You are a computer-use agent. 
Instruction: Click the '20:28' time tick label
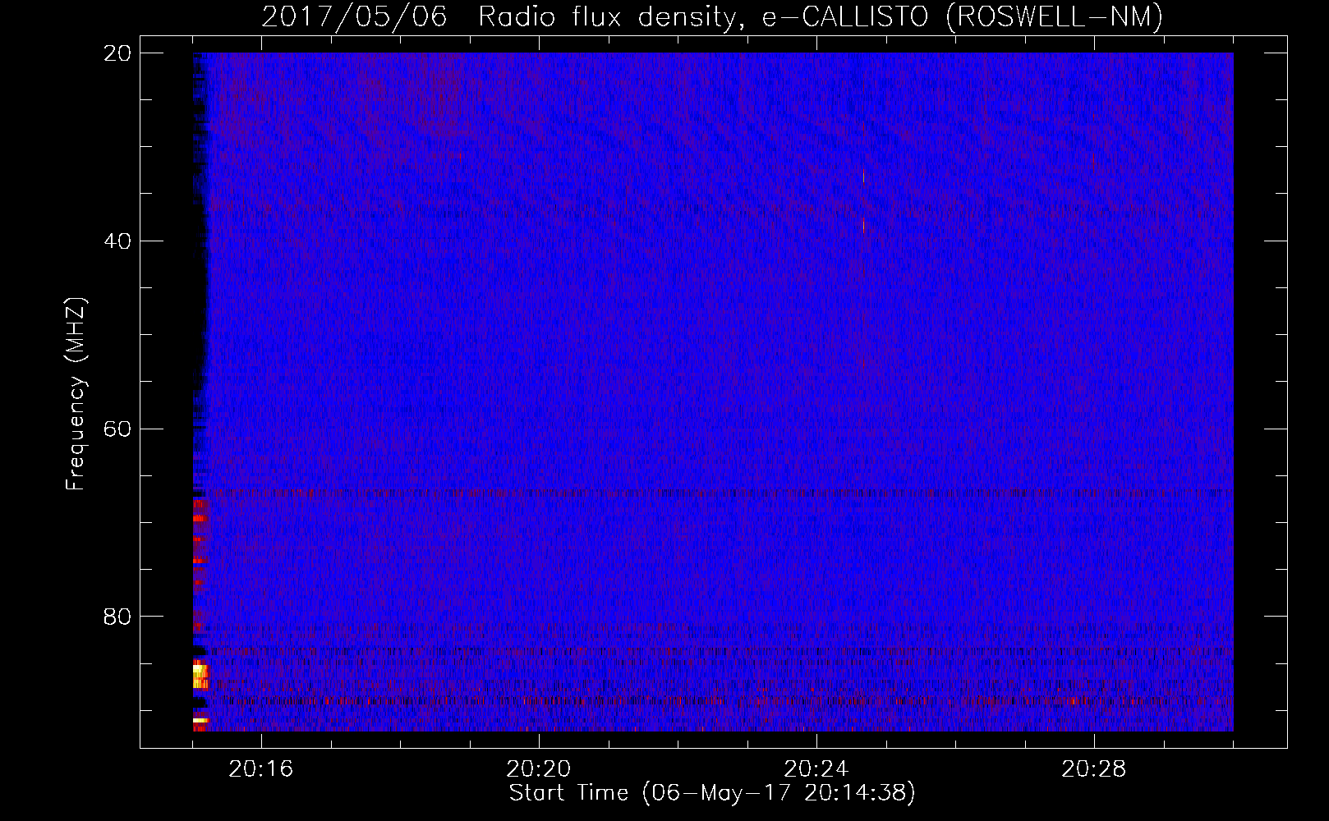point(1094,769)
